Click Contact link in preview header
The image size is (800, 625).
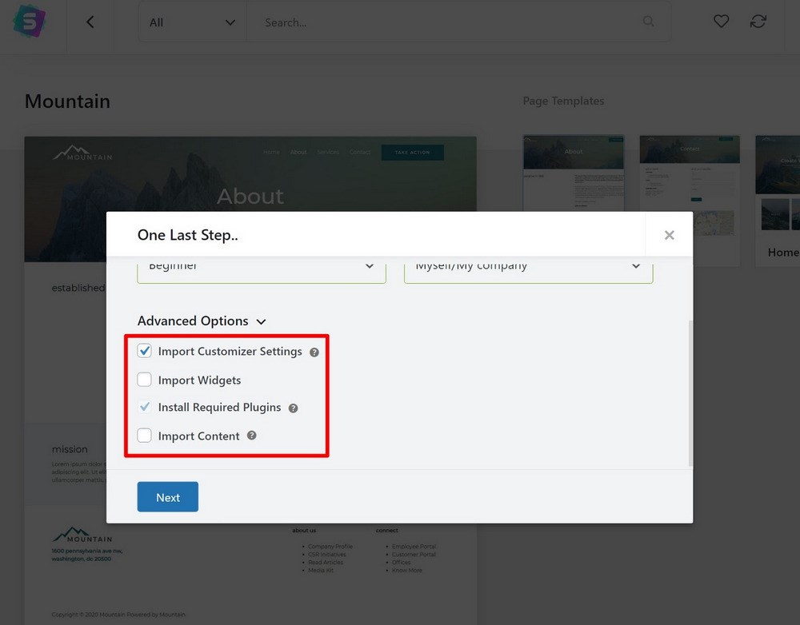tap(360, 152)
